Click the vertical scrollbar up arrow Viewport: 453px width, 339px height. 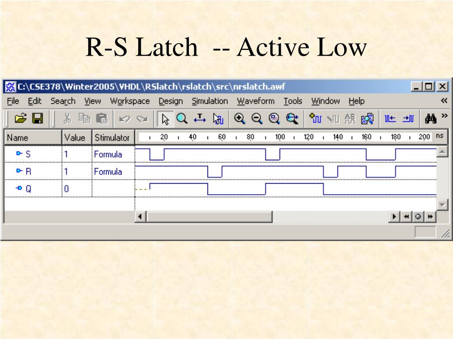coord(442,151)
